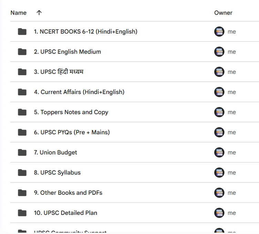
Task: Click owner avatar in the UPSC PYQs row
Action: pyautogui.click(x=219, y=132)
